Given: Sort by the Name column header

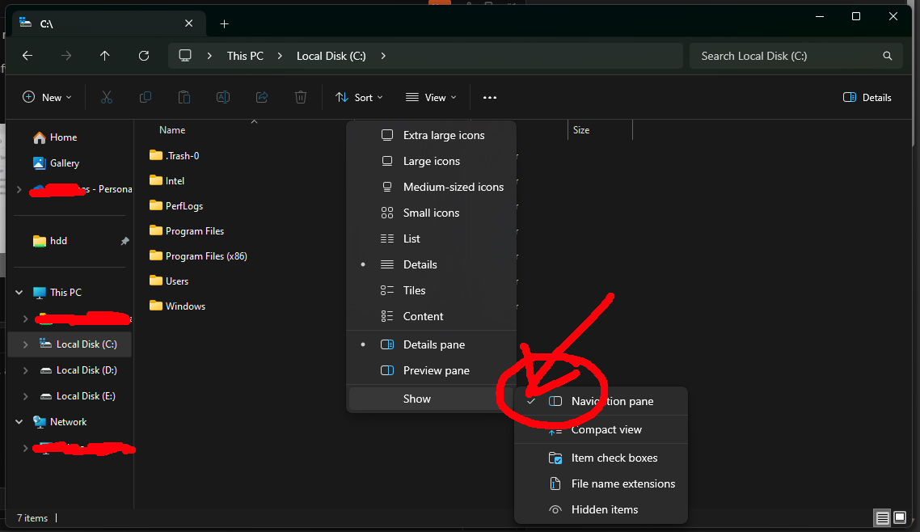Looking at the screenshot, I should point(172,130).
